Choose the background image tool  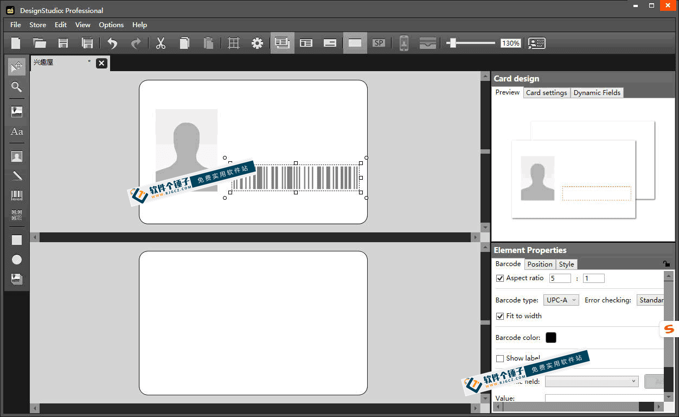click(17, 279)
